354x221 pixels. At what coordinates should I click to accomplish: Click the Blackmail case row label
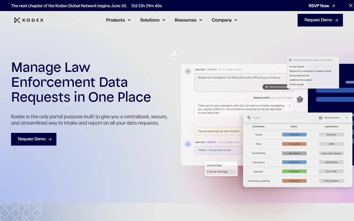[259, 172]
